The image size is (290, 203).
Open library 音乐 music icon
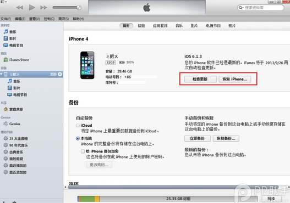[x=6, y=32]
